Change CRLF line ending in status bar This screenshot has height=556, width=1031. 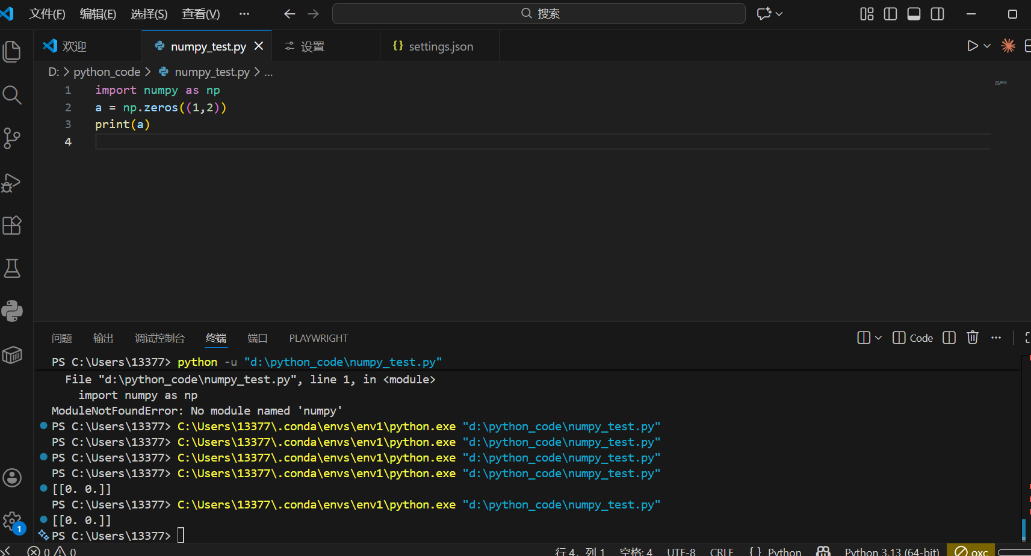(722, 551)
